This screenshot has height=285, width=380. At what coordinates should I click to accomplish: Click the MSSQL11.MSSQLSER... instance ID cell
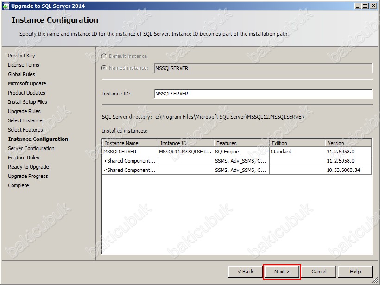point(186,152)
